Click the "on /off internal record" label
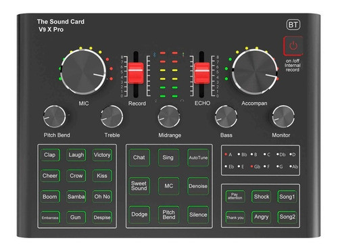This screenshot has width=338, height=251. (293, 66)
